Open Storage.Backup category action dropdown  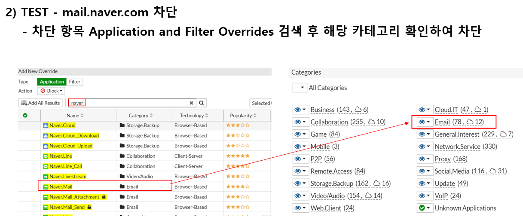point(300,183)
